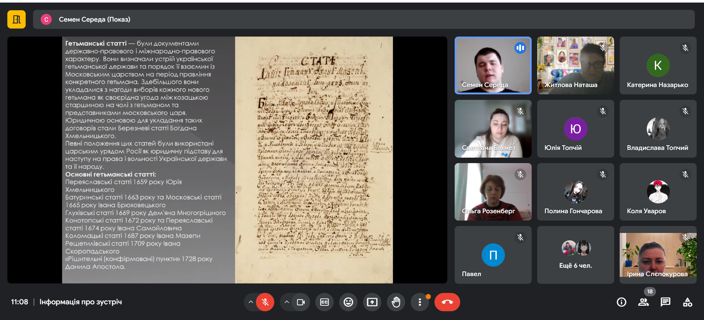The image size is (704, 320).
Task: Expand video settings chevron beside camera
Action: pyautogui.click(x=287, y=302)
